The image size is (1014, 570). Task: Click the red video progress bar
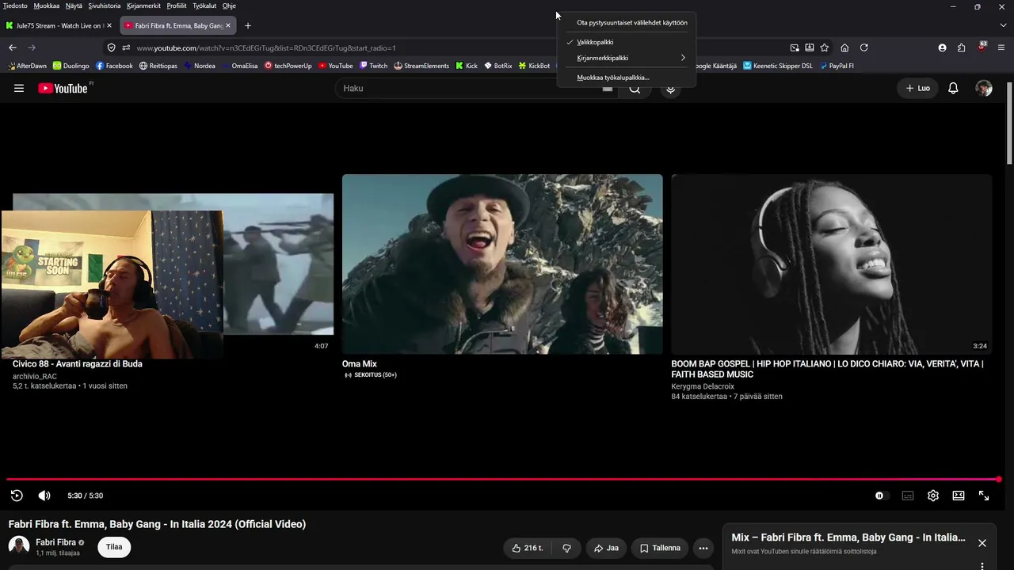click(502, 479)
